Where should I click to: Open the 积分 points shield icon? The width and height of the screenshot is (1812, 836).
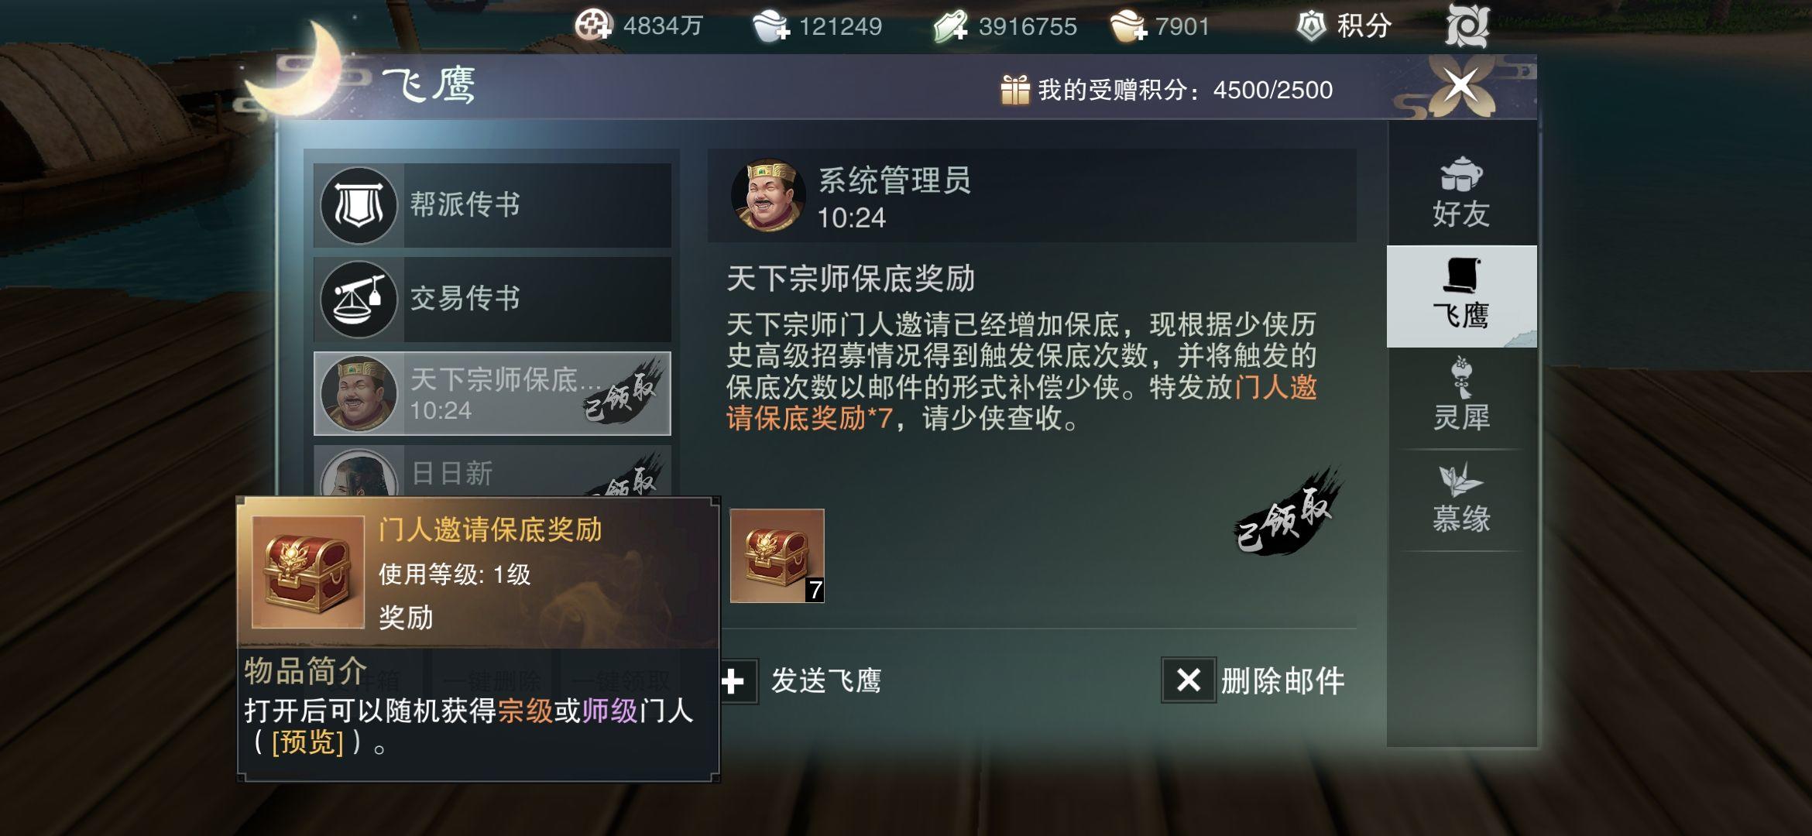coord(1311,27)
